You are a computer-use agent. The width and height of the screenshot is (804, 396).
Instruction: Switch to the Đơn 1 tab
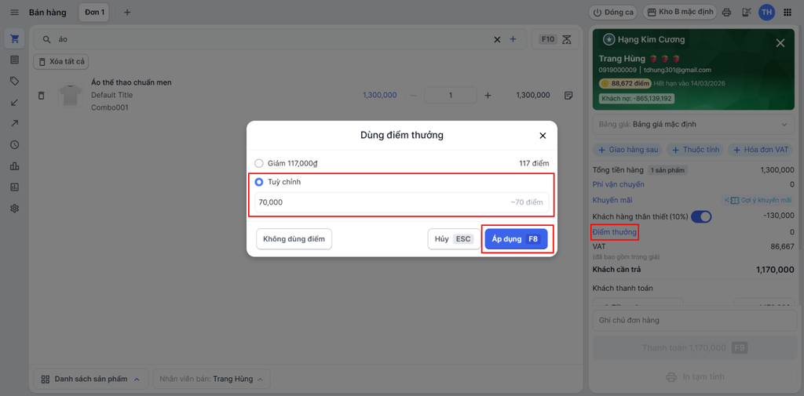(94, 13)
